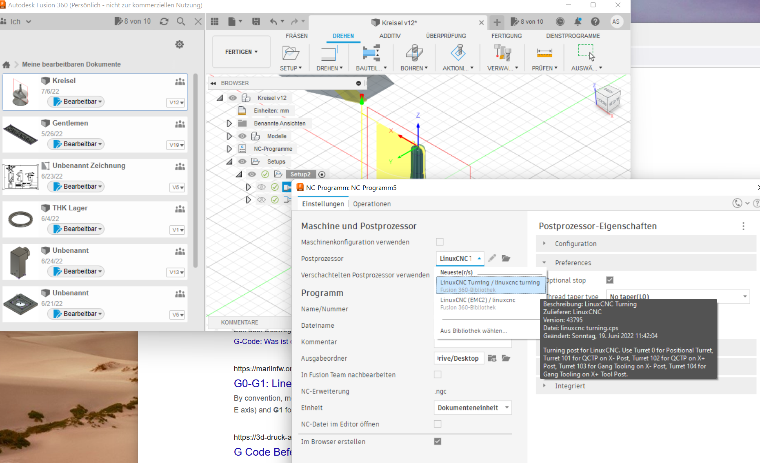Click the view cube in the viewport
The height and width of the screenshot is (463, 760).
click(608, 99)
